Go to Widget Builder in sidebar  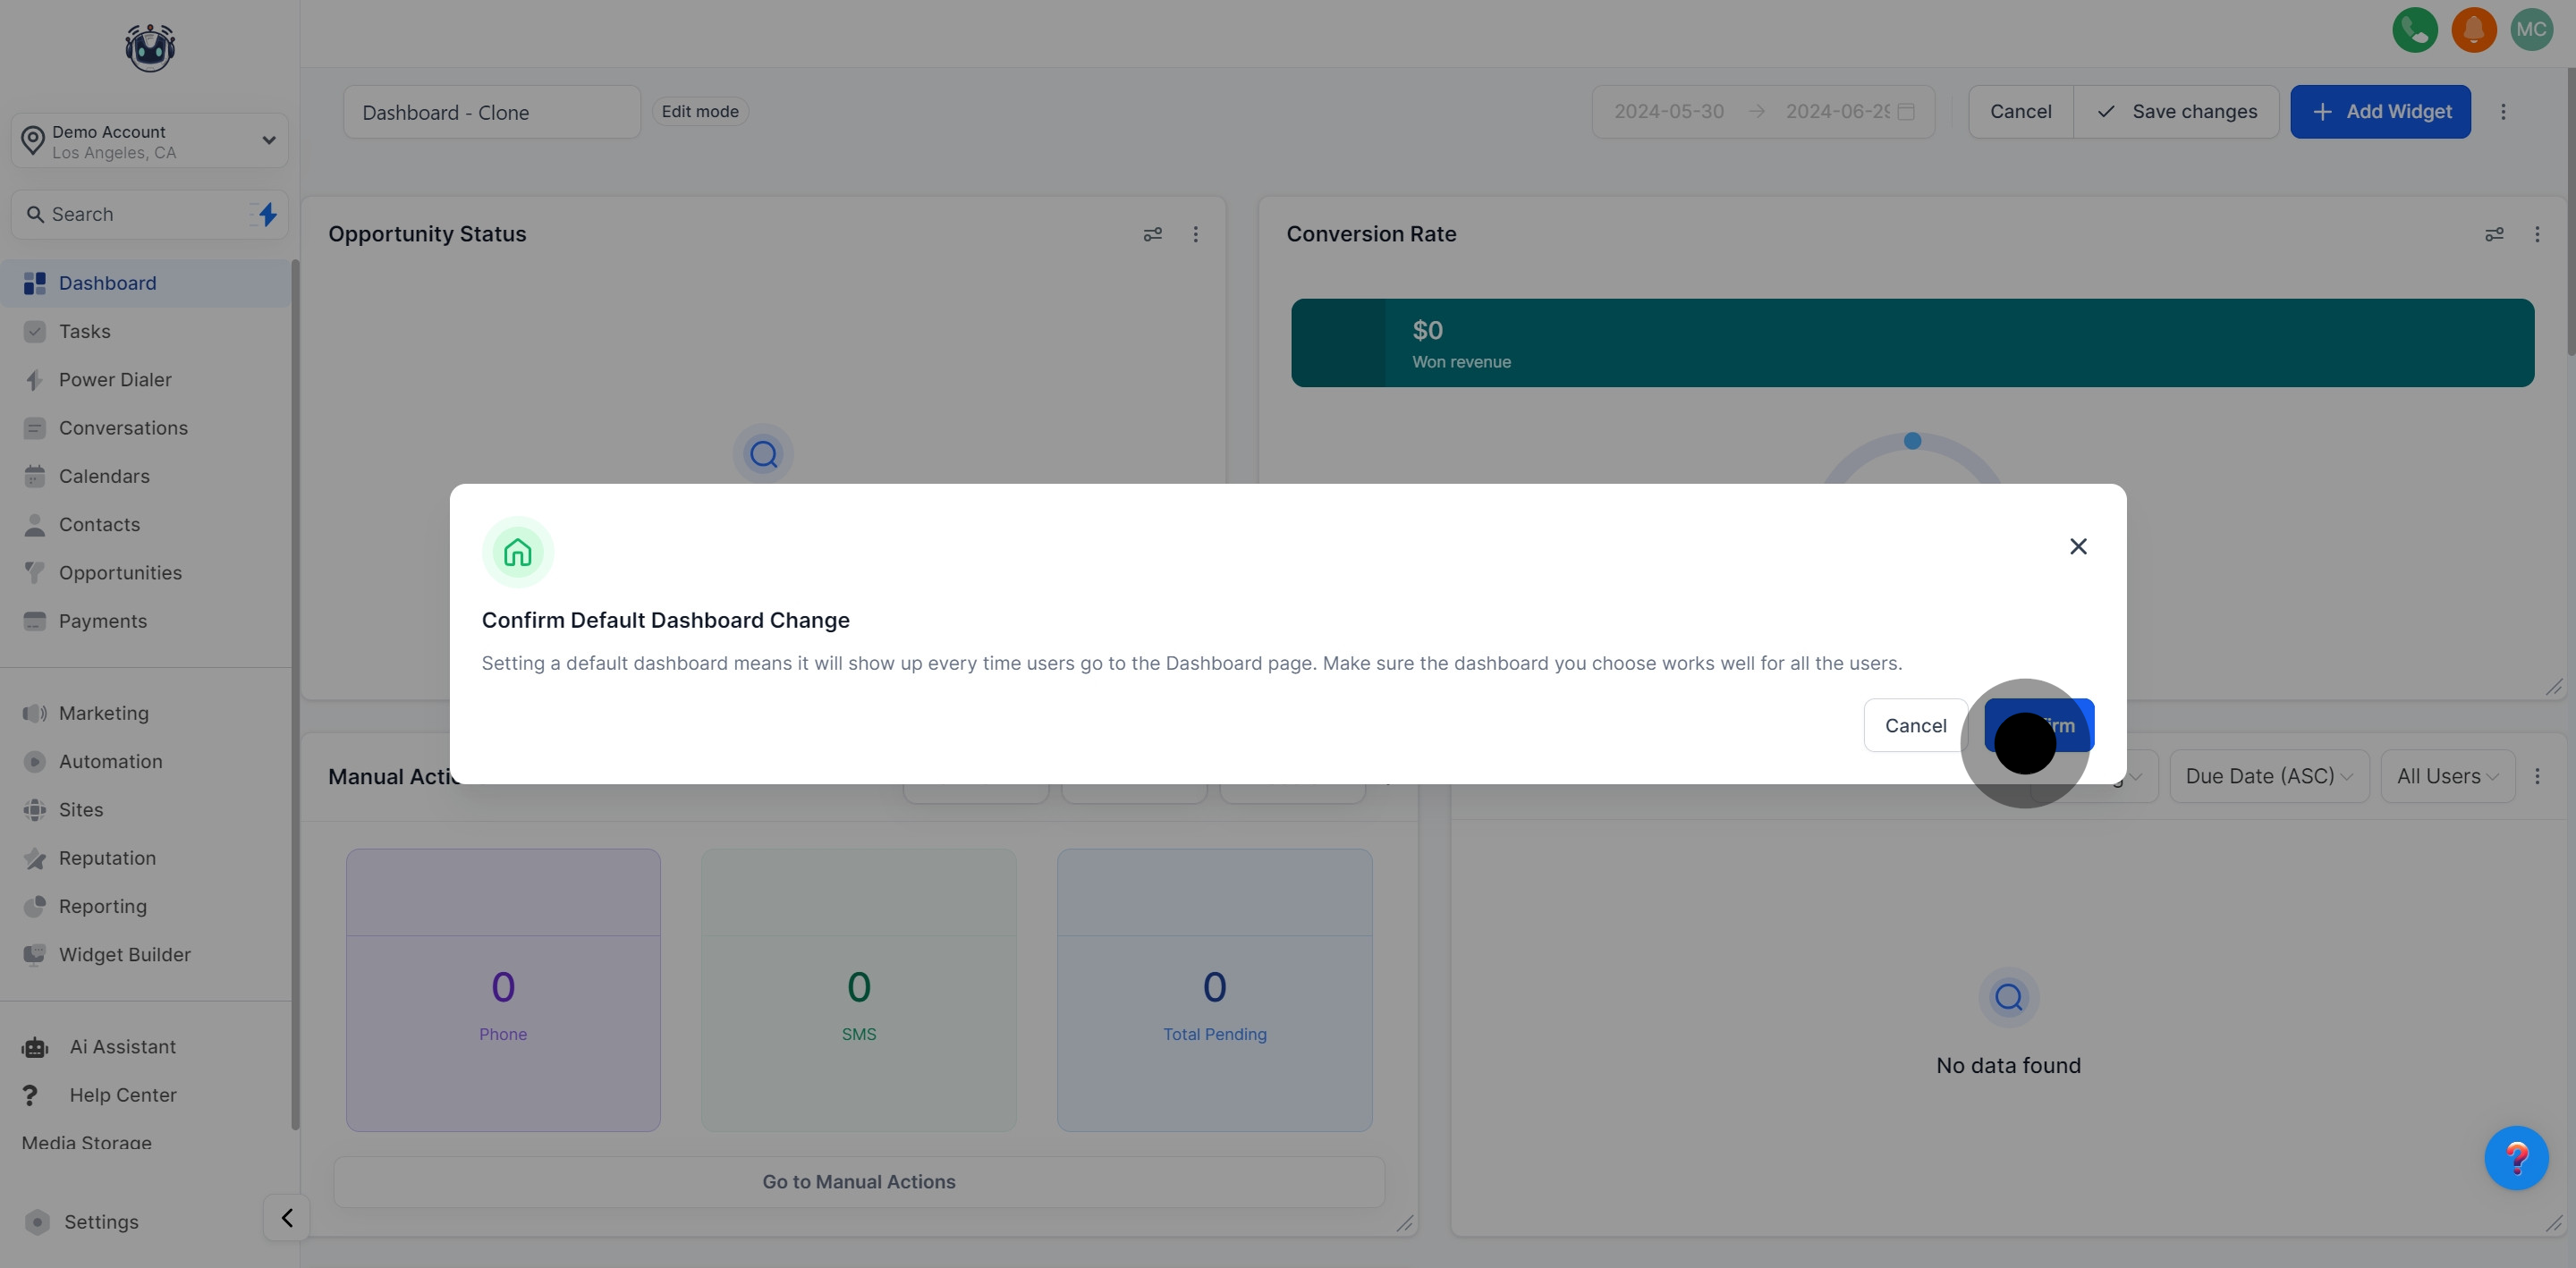[x=124, y=955]
